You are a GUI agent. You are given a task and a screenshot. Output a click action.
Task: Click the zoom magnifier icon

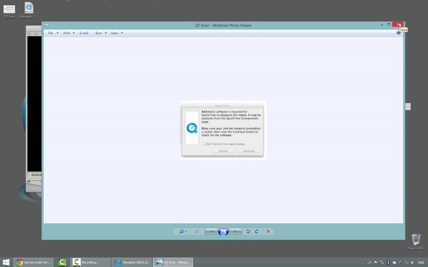pyautogui.click(x=181, y=231)
